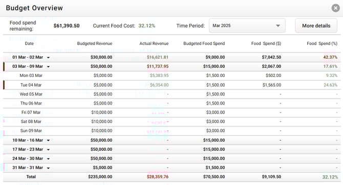Click the Actual Revenue column header
This screenshot has height=185, width=343.
tap(154, 43)
